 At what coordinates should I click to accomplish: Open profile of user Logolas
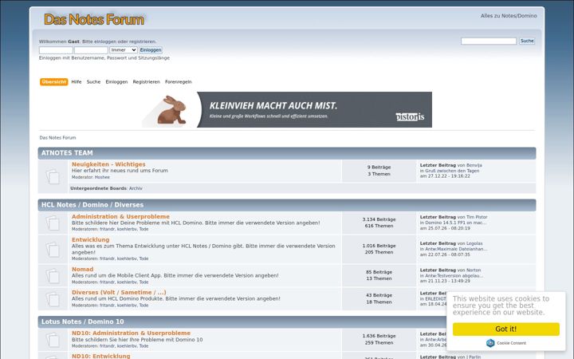click(474, 243)
